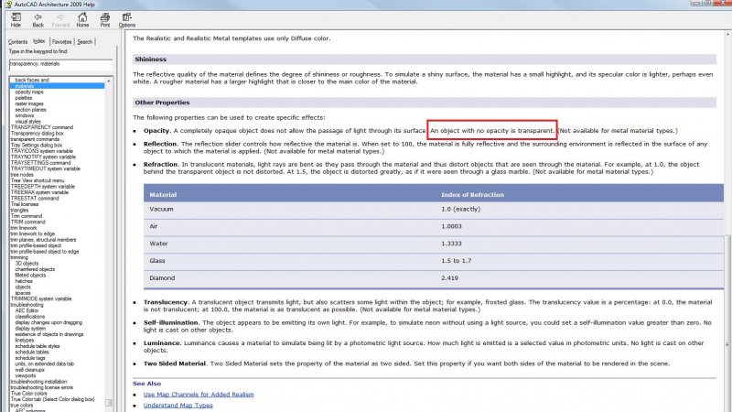Select 'back faces and' index entry
Viewport: 732px width, 412px height.
click(32, 80)
